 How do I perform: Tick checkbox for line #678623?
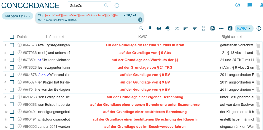[x=12, y=67]
